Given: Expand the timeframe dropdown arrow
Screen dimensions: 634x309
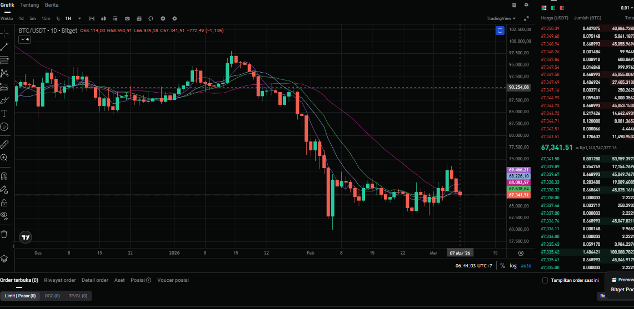Looking at the screenshot, I should pyautogui.click(x=79, y=18).
